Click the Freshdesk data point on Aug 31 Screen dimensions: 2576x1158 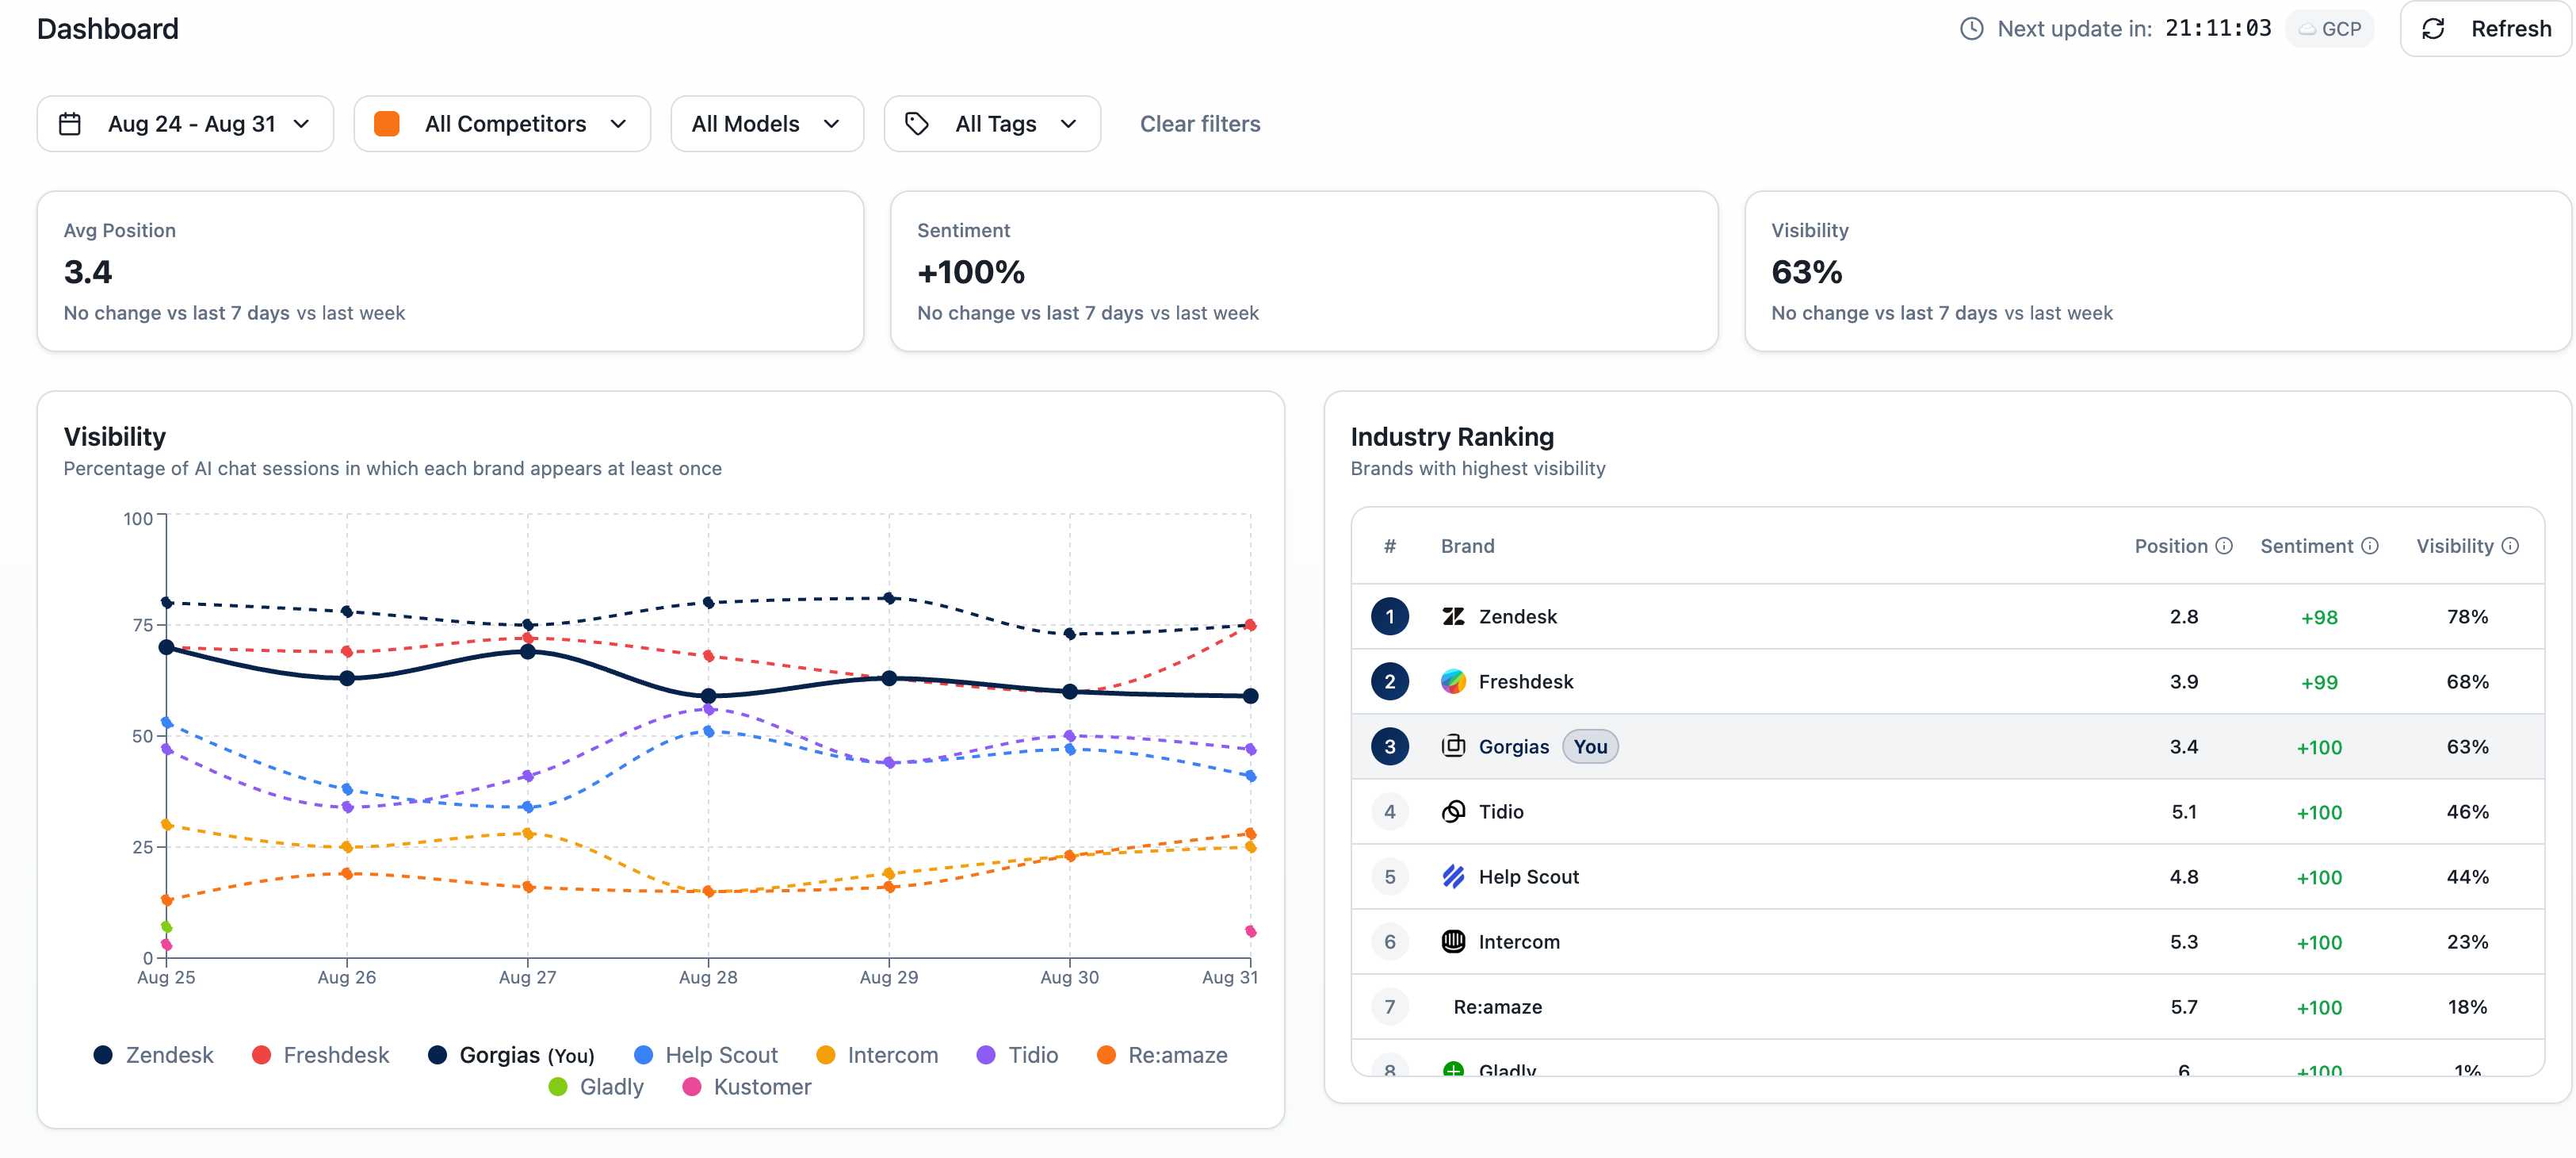1250,626
